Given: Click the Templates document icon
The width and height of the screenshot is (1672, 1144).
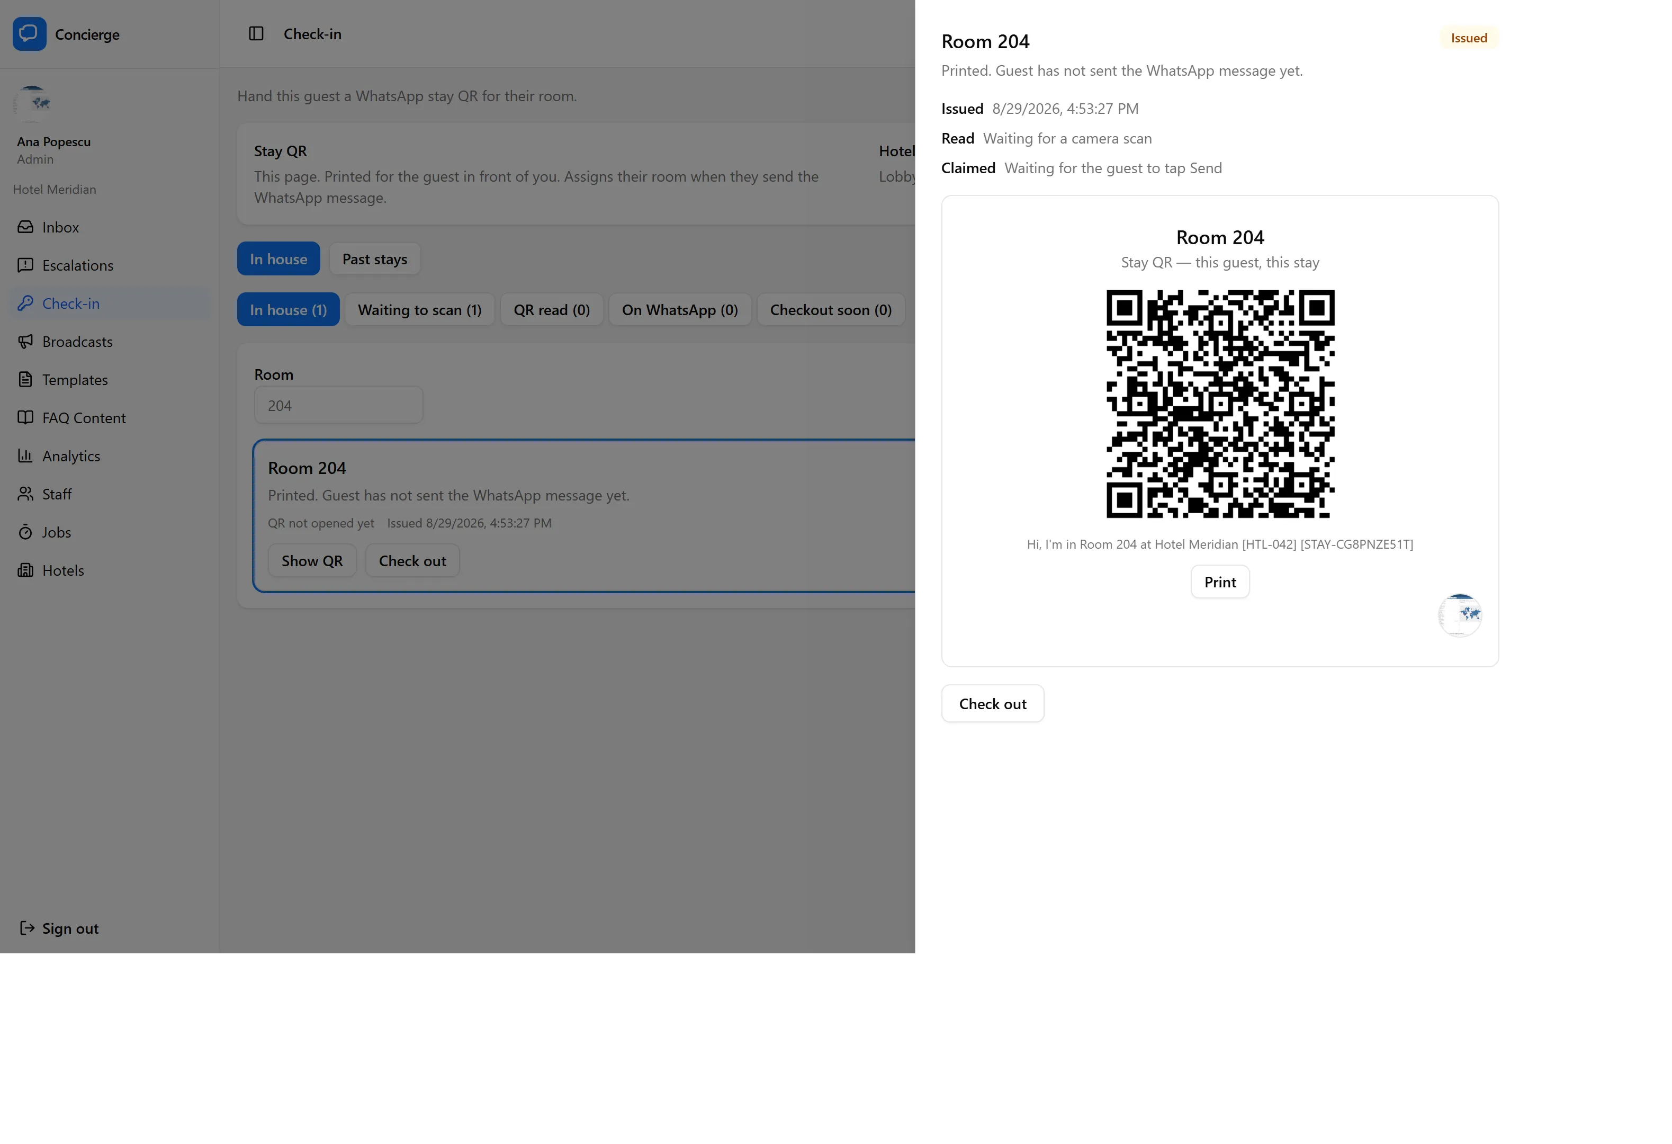Looking at the screenshot, I should click(25, 379).
